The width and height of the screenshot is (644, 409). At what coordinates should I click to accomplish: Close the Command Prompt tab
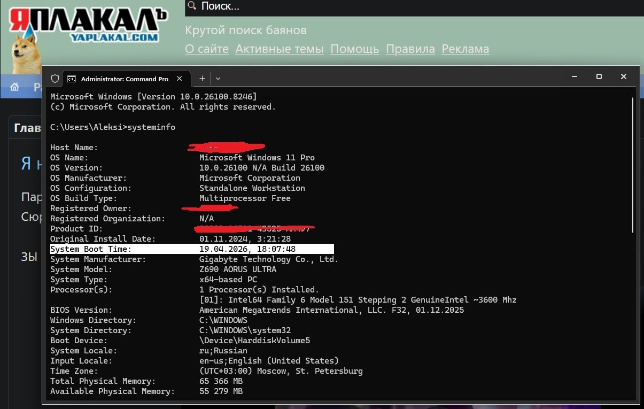click(180, 78)
